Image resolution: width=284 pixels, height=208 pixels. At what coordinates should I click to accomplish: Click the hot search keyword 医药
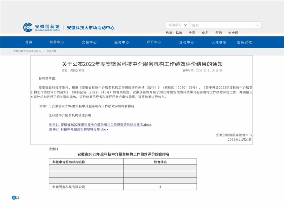pos(218,33)
